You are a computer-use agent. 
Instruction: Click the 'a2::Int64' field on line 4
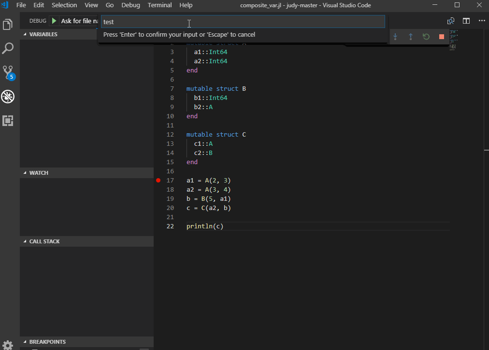(211, 61)
